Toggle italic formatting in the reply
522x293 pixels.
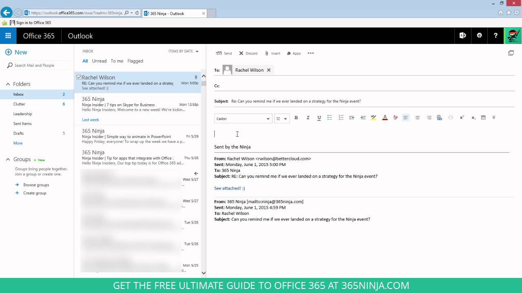[x=308, y=118]
